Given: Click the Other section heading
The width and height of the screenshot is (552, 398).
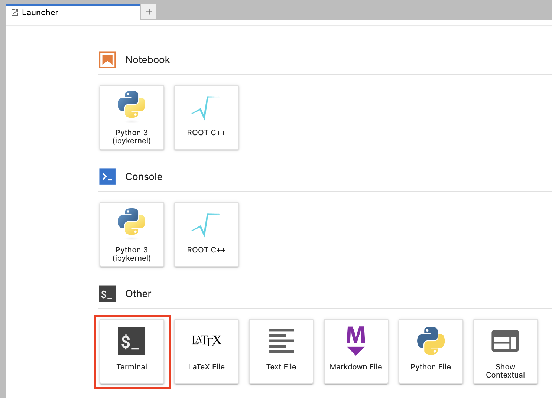Looking at the screenshot, I should 138,294.
